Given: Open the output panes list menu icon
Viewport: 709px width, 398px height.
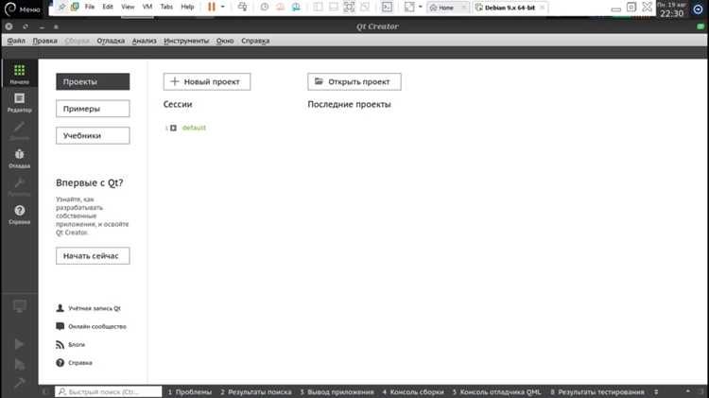Looking at the screenshot, I should (x=656, y=392).
